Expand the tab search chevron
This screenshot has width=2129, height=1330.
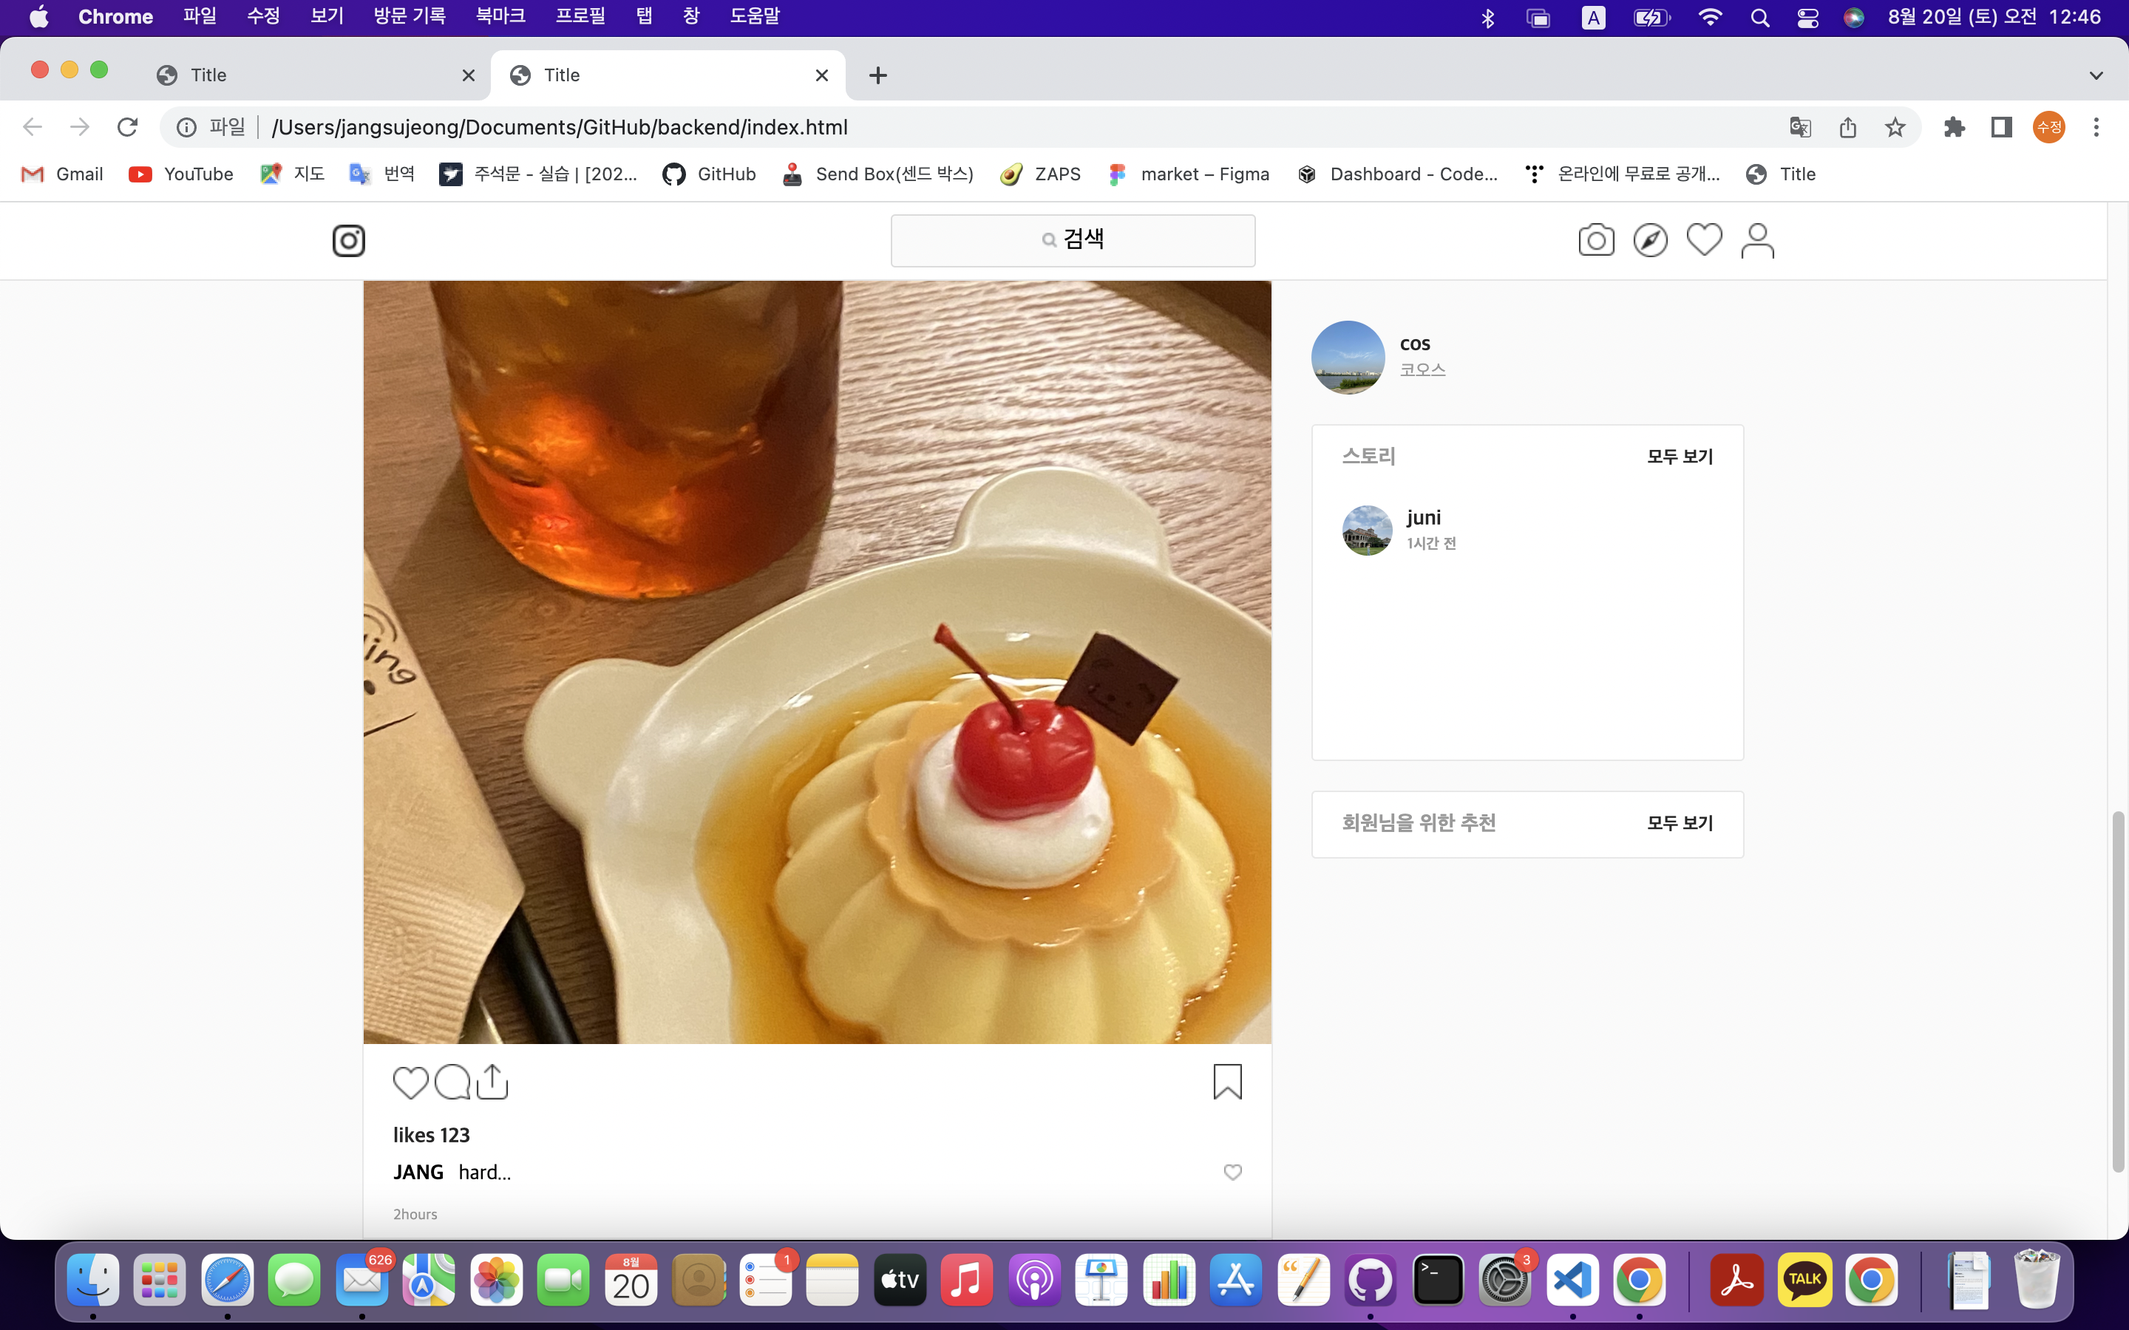click(x=2096, y=75)
